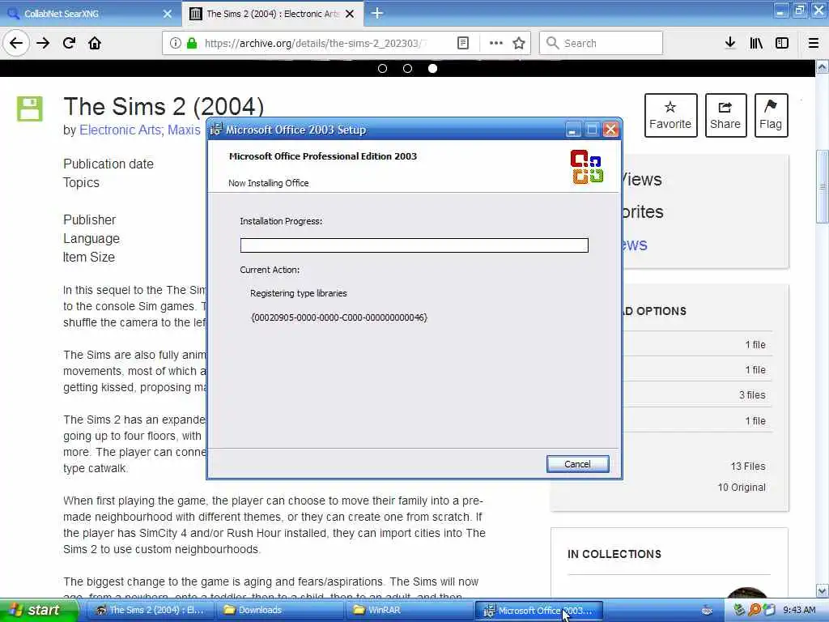Go to the Home page icon
Viewport: 829px width, 622px height.
point(95,43)
